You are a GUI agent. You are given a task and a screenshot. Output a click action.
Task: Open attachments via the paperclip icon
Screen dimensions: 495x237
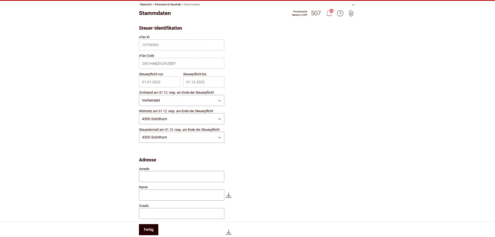(351, 13)
